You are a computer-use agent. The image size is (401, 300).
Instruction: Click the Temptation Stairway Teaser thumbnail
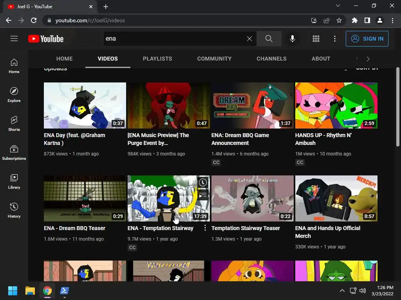(253, 198)
